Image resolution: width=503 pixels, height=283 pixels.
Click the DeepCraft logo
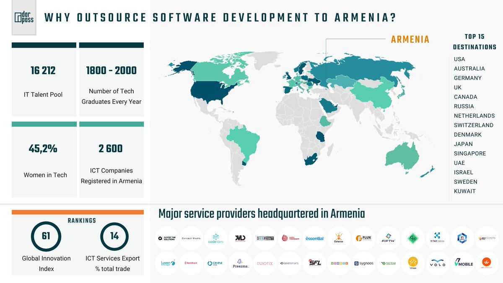[x=265, y=238]
